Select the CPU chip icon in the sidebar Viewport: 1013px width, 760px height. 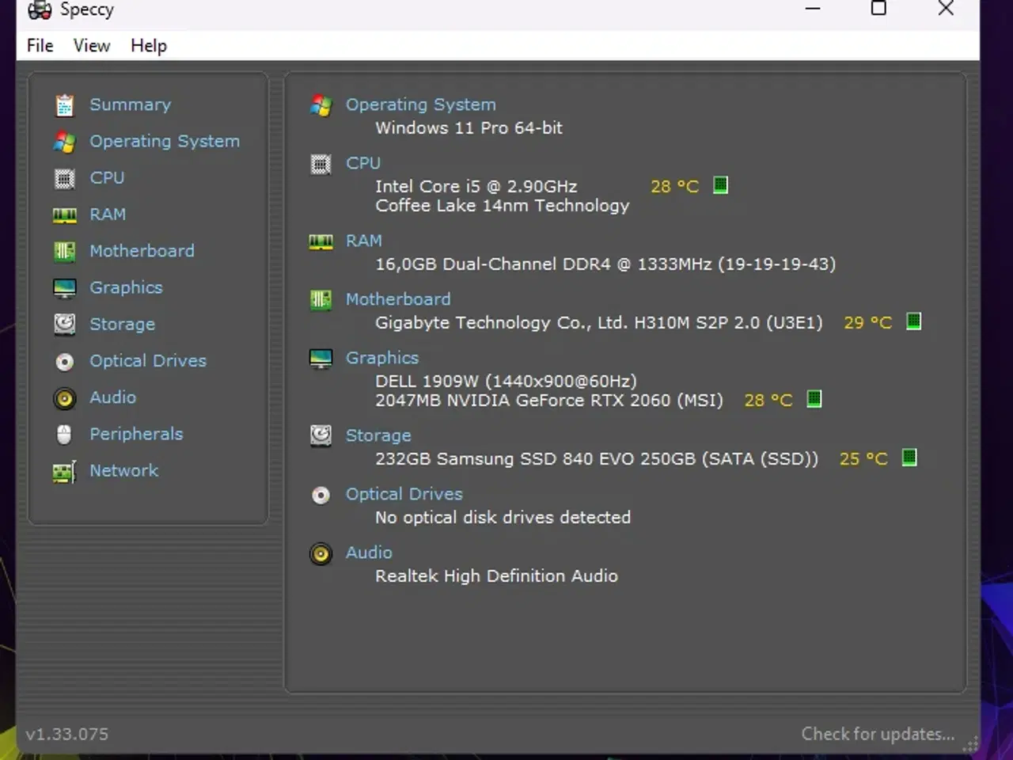tap(64, 177)
